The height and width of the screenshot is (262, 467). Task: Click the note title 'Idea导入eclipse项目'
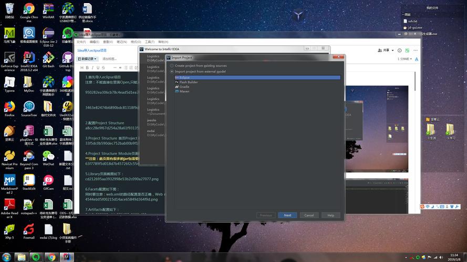(92, 50)
